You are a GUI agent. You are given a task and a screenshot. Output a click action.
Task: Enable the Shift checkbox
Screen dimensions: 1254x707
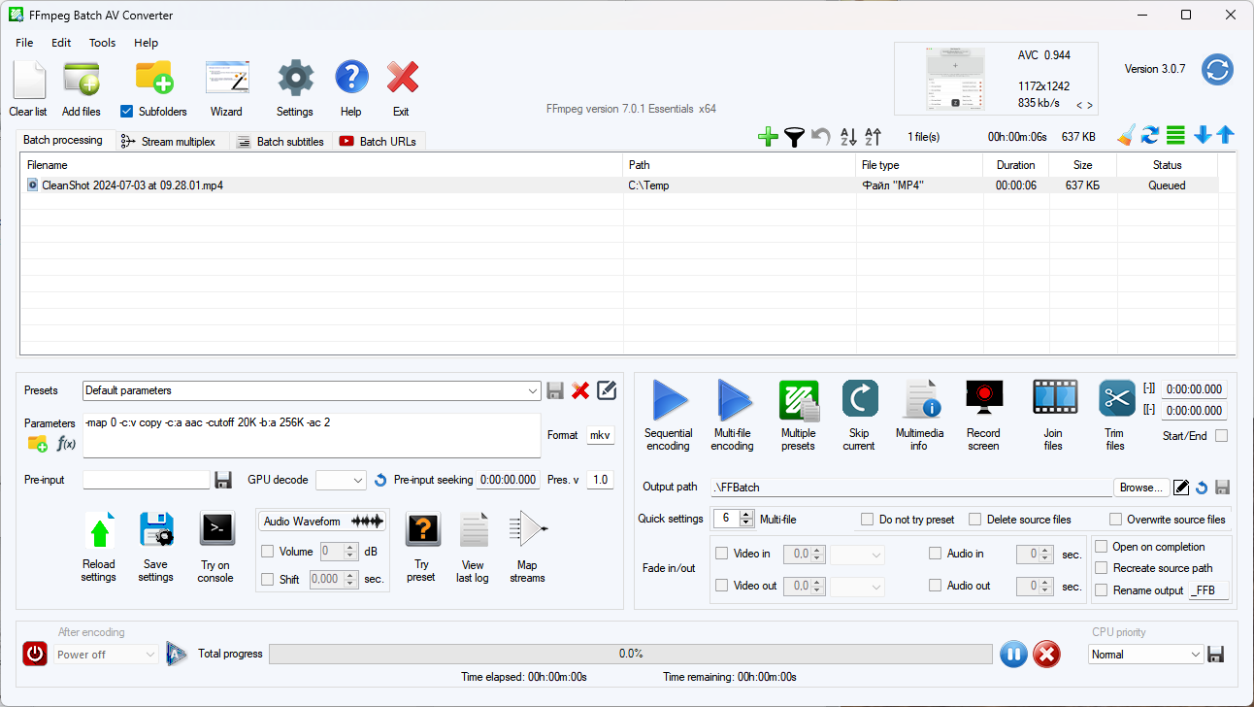pyautogui.click(x=268, y=580)
